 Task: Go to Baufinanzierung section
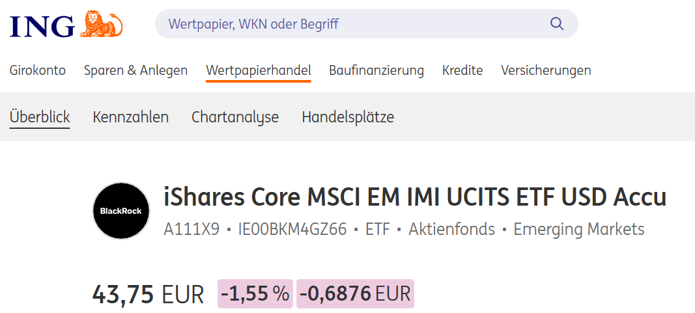376,70
